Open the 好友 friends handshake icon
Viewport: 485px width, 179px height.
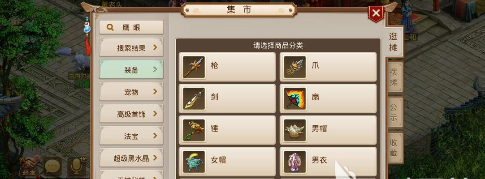[x=30, y=166]
